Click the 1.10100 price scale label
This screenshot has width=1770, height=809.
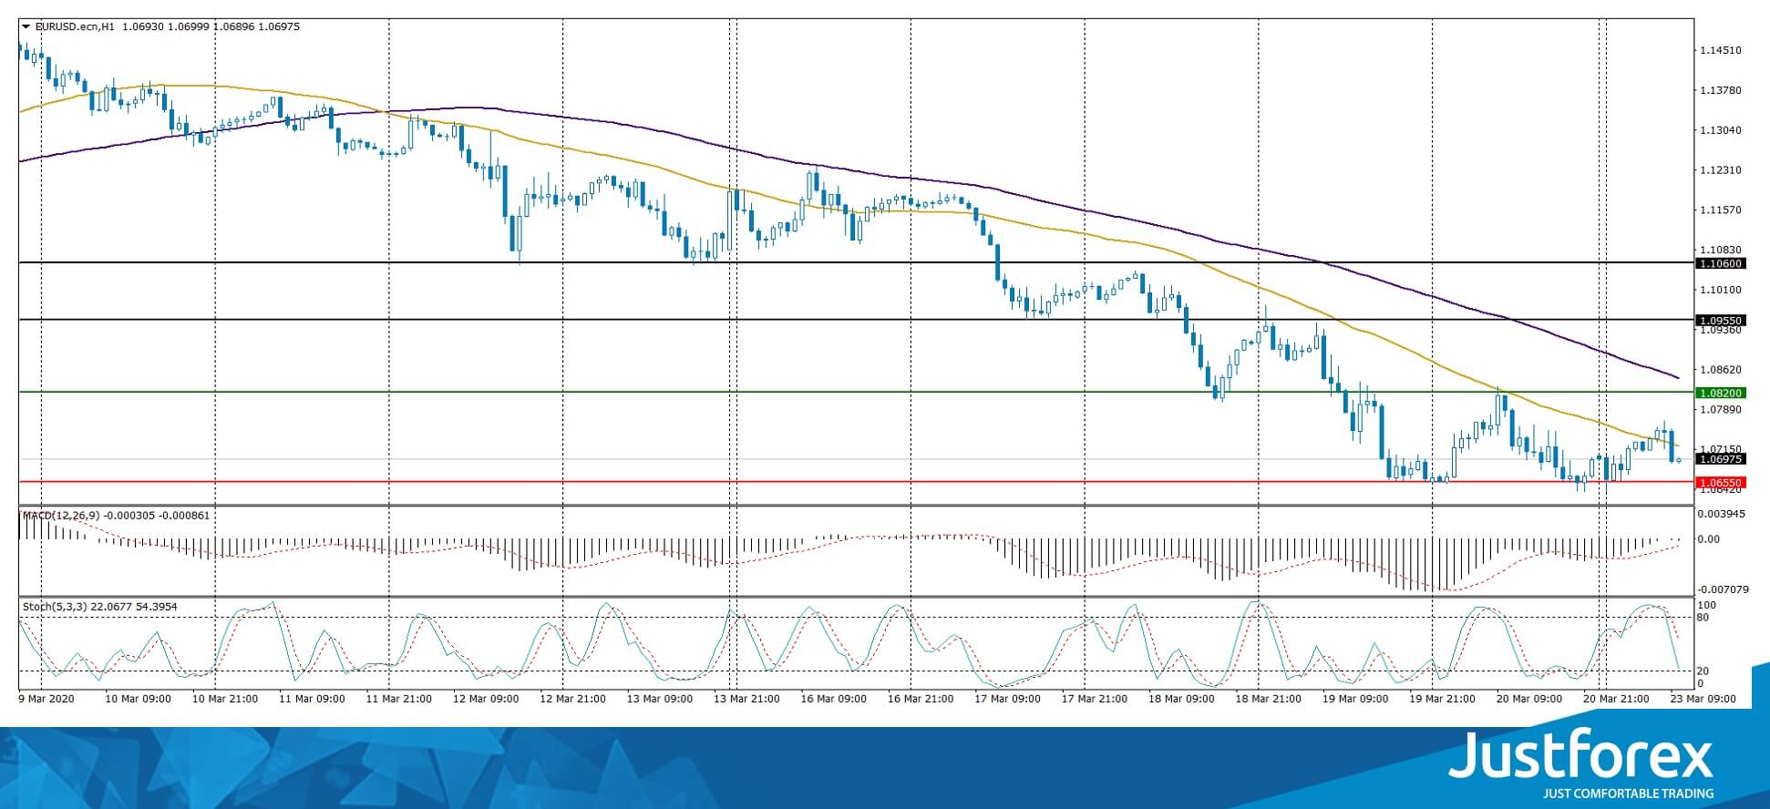coord(1721,290)
